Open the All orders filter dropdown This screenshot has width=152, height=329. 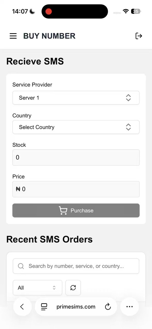[x=38, y=288]
